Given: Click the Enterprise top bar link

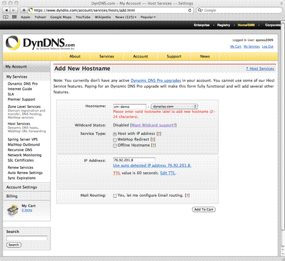Looking at the screenshot, I should click(202, 25).
